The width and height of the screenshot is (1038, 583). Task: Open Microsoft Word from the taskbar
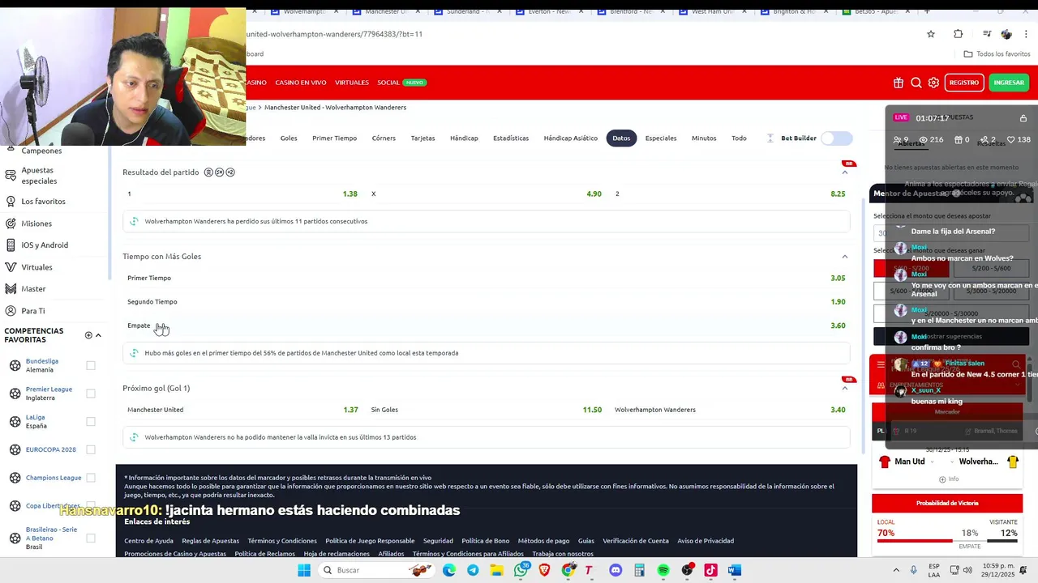[x=735, y=570]
